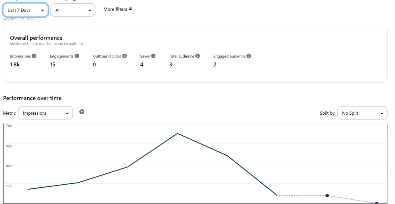The height and width of the screenshot is (204, 395).
Task: Open the Impressions metric dropdown
Action: pyautogui.click(x=45, y=113)
